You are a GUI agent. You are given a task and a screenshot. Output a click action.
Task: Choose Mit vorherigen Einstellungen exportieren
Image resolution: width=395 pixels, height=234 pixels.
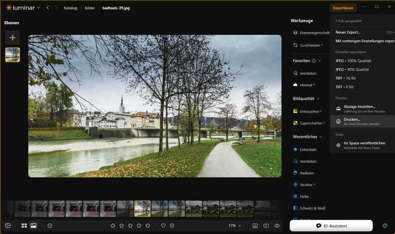[x=363, y=41]
